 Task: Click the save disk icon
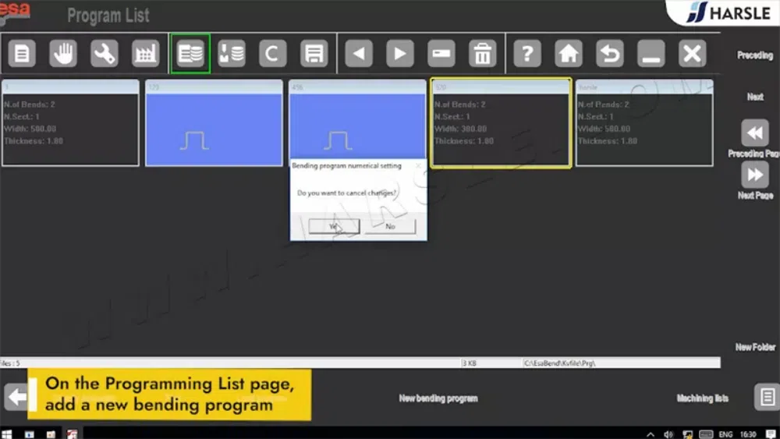[314, 53]
